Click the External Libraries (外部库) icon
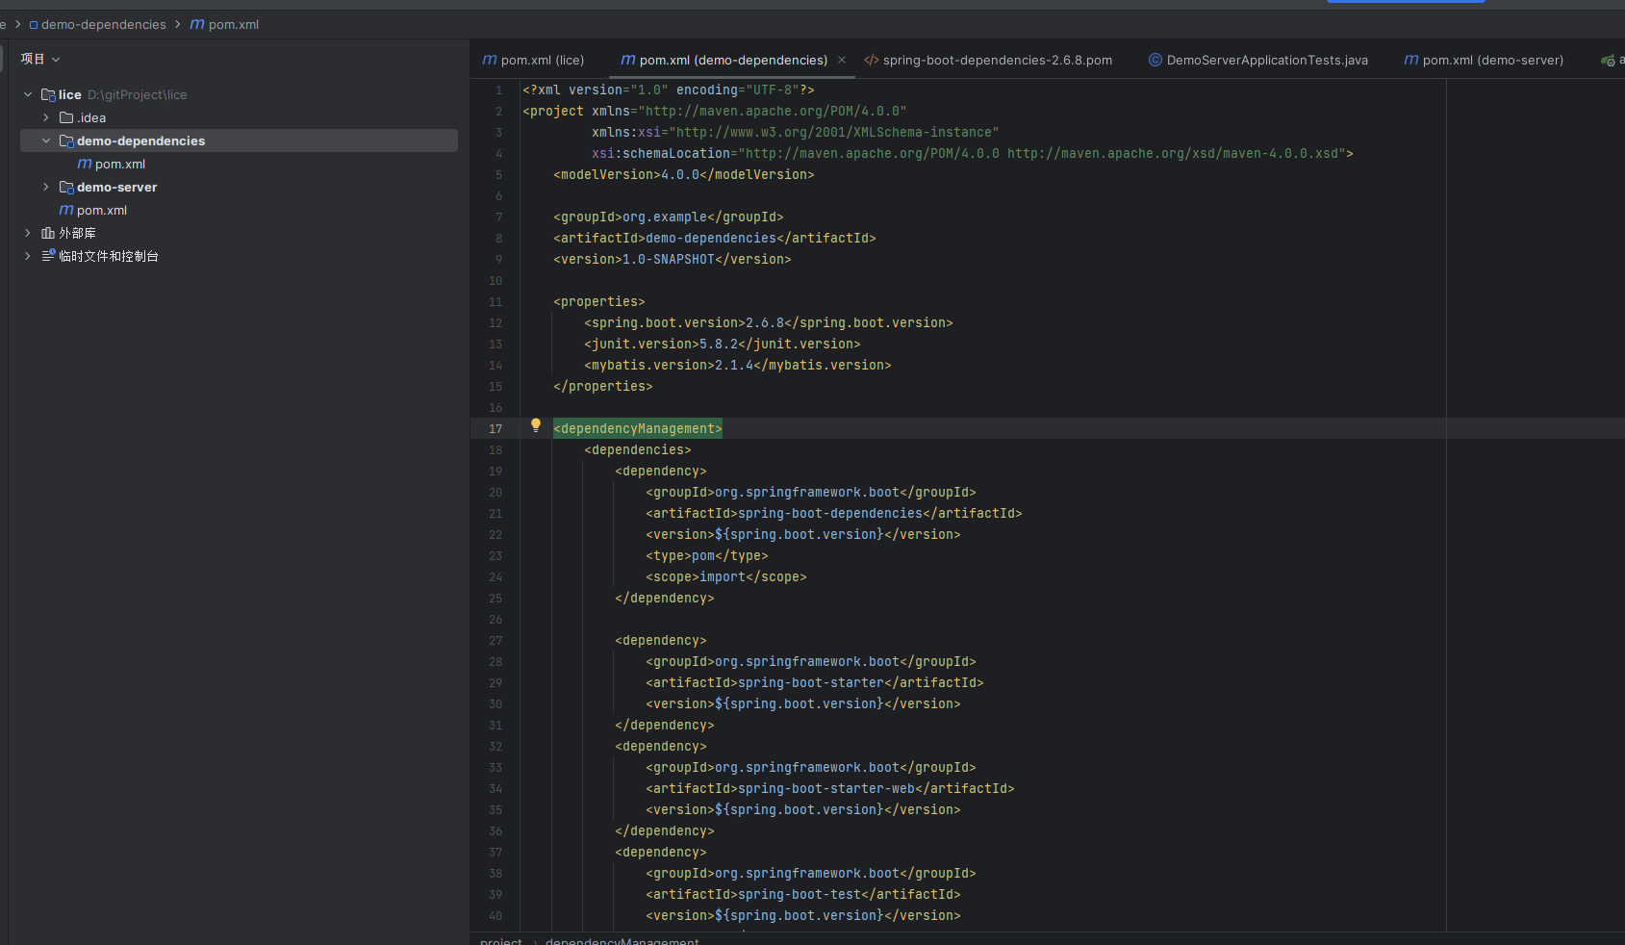 (x=48, y=233)
